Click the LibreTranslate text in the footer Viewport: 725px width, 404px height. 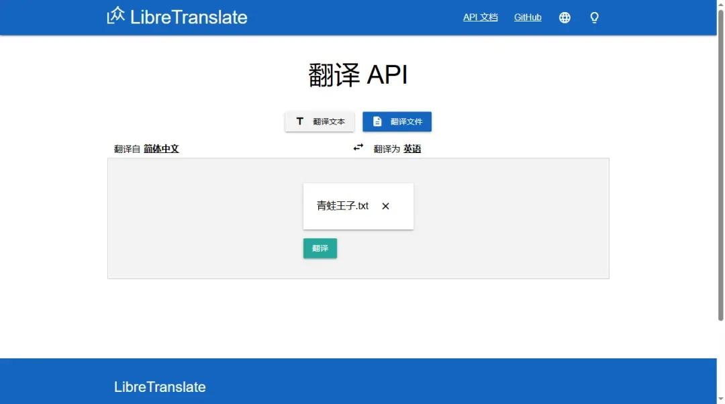(x=160, y=387)
